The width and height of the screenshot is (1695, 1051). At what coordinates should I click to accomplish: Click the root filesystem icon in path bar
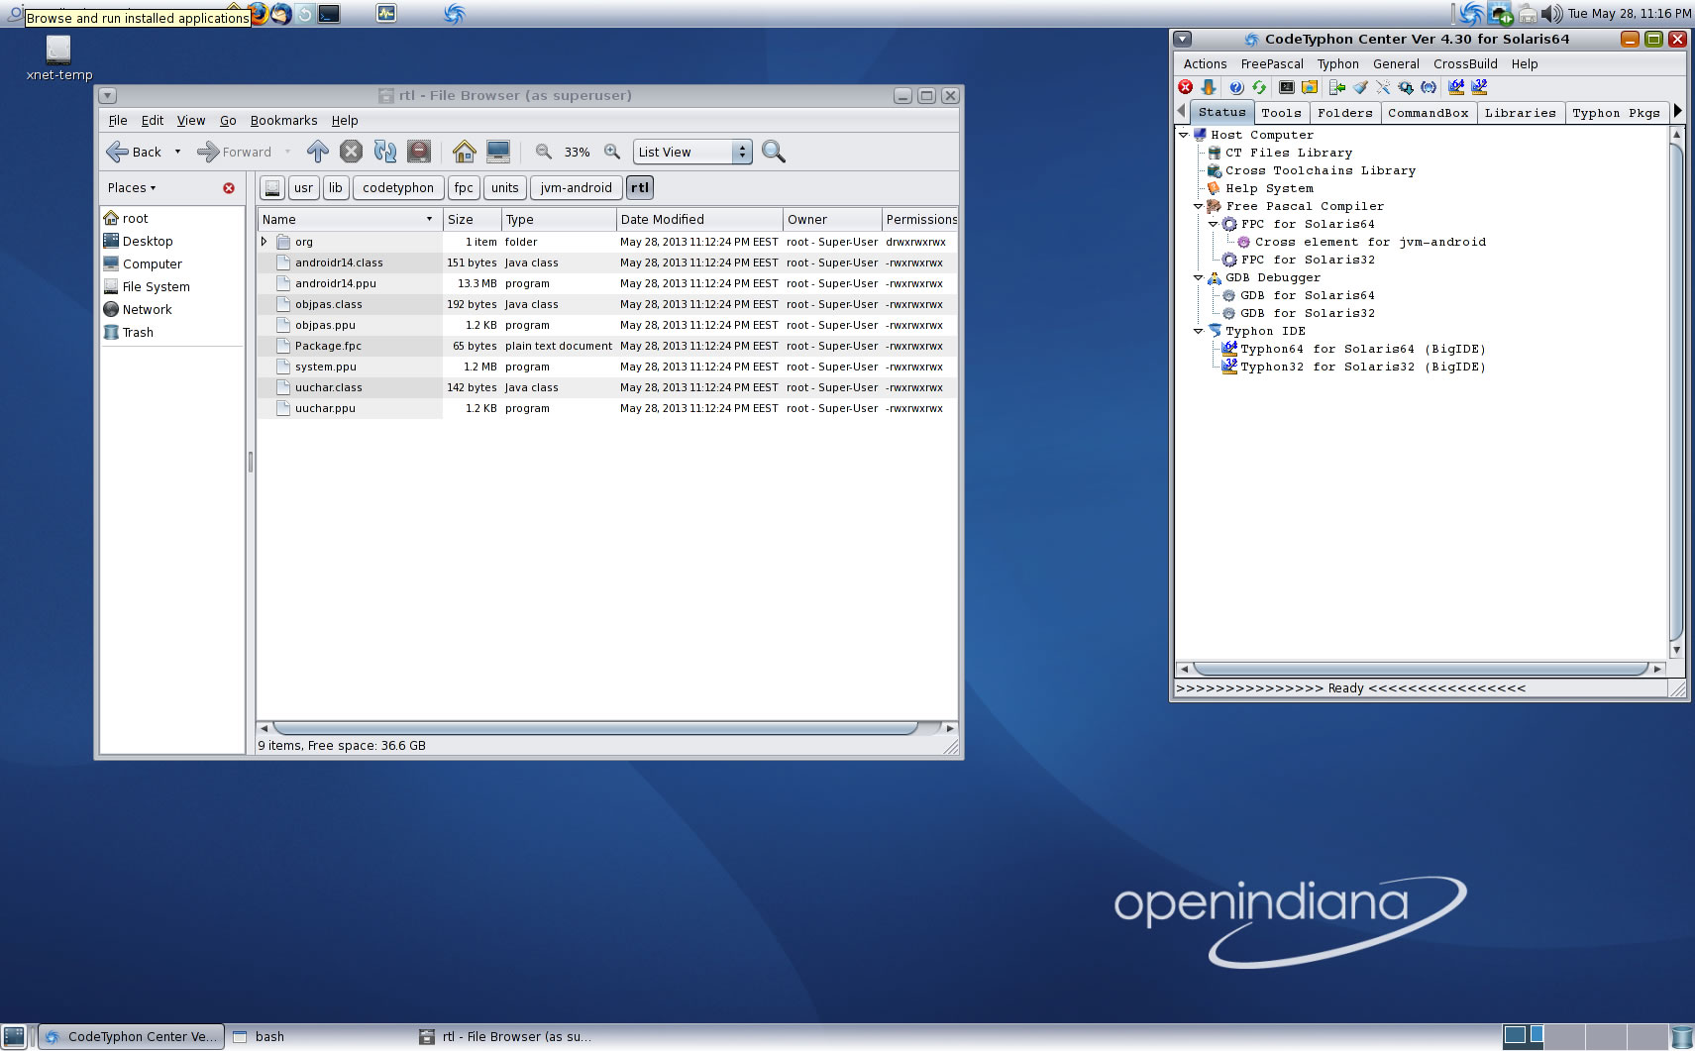coord(272,187)
